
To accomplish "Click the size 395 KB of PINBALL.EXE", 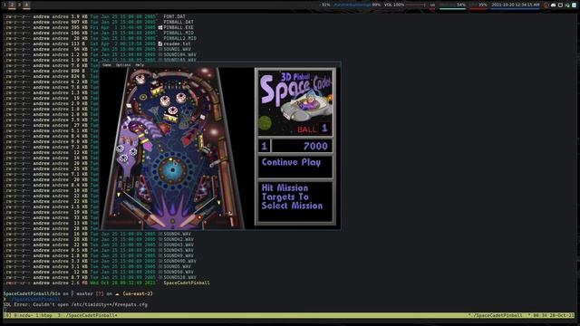I will tap(79, 27).
